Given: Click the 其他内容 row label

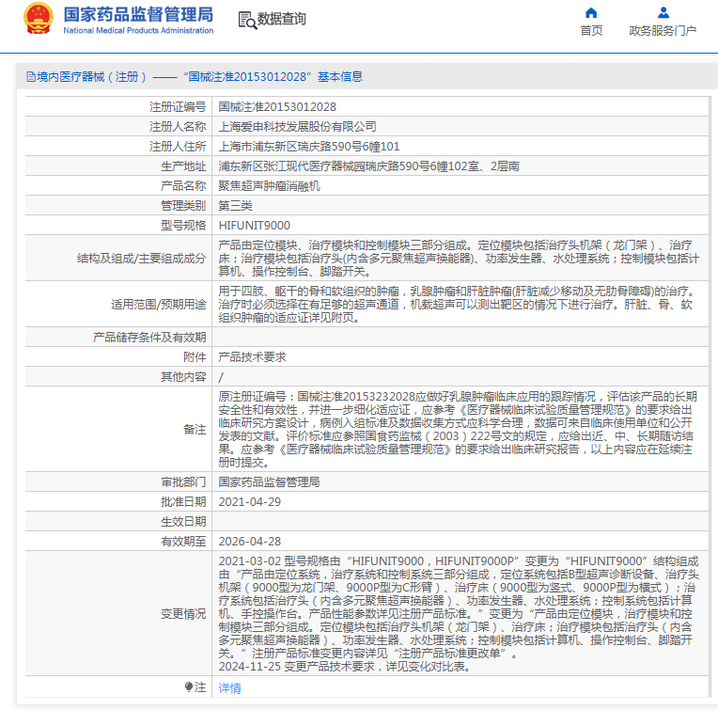Looking at the screenshot, I should click(183, 376).
